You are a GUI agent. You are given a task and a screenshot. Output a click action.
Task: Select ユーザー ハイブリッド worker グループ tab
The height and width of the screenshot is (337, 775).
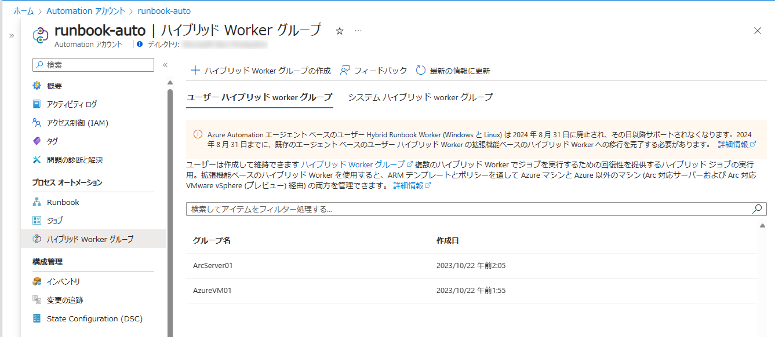click(x=260, y=97)
